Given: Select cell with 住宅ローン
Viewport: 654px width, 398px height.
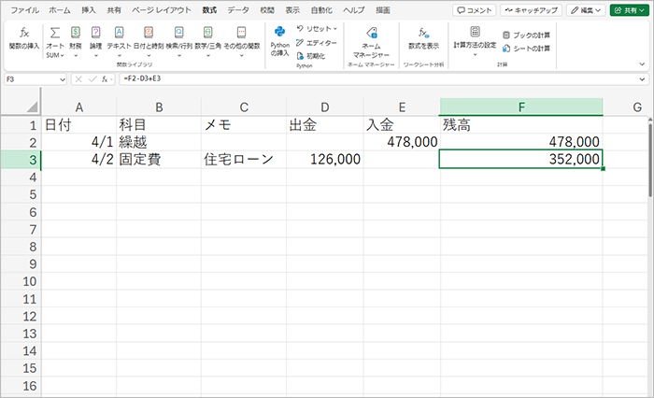Looking at the screenshot, I should (x=244, y=160).
